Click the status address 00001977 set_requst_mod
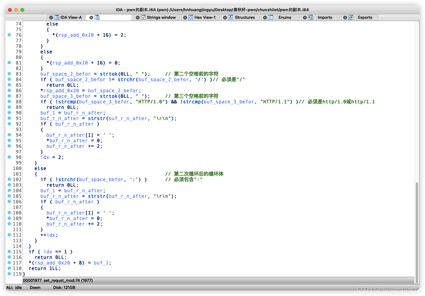Image resolution: width=425 pixels, height=296 pixels. (58, 280)
